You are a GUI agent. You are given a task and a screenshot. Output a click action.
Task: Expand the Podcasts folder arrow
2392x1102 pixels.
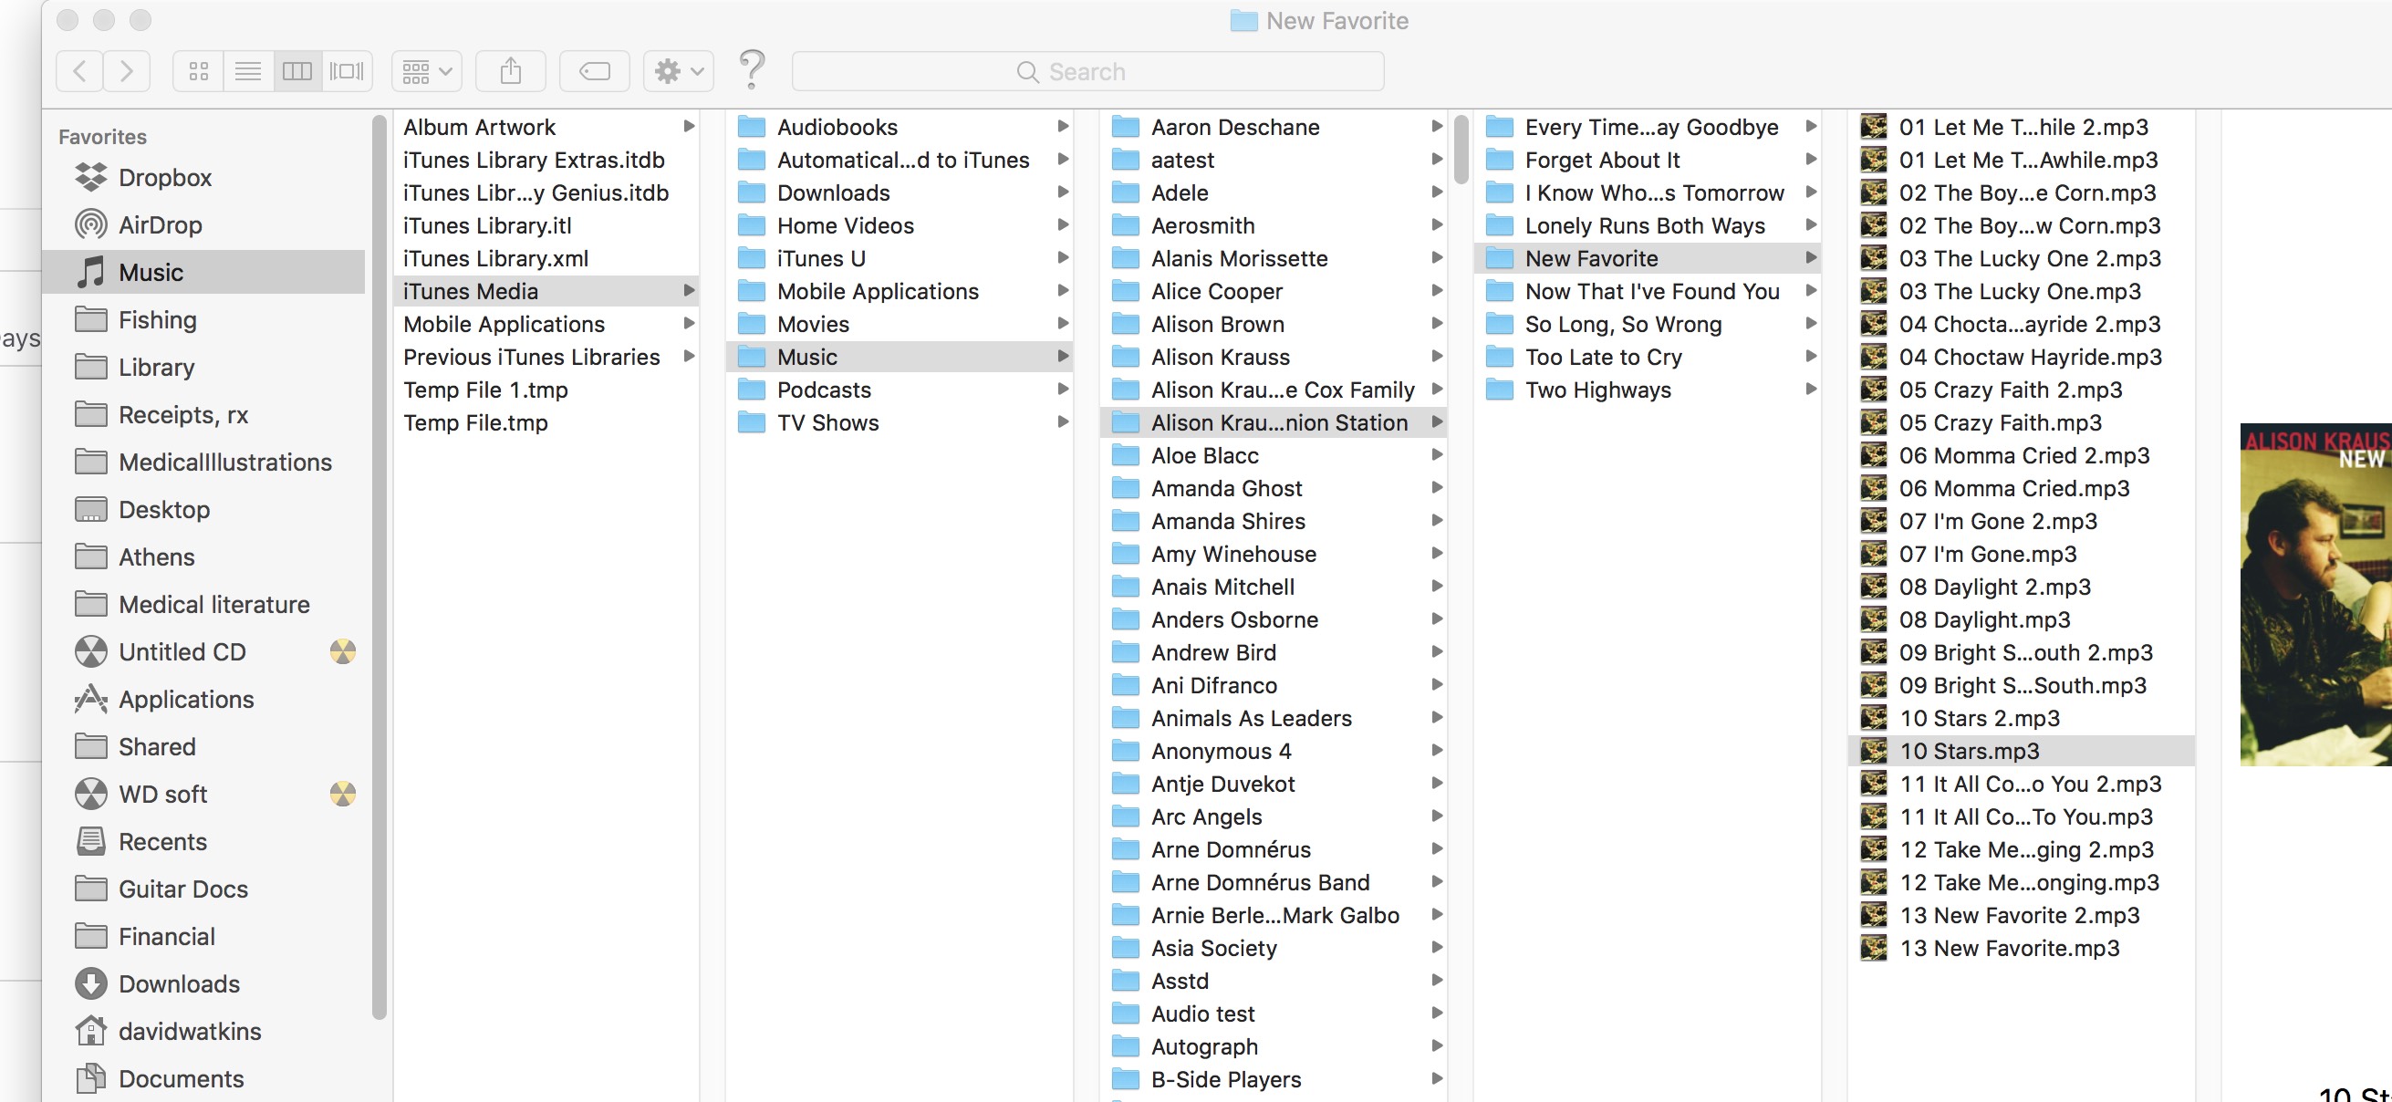tap(1063, 389)
